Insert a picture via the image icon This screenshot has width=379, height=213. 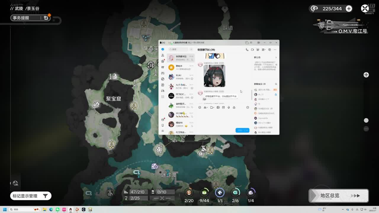[x=218, y=107]
